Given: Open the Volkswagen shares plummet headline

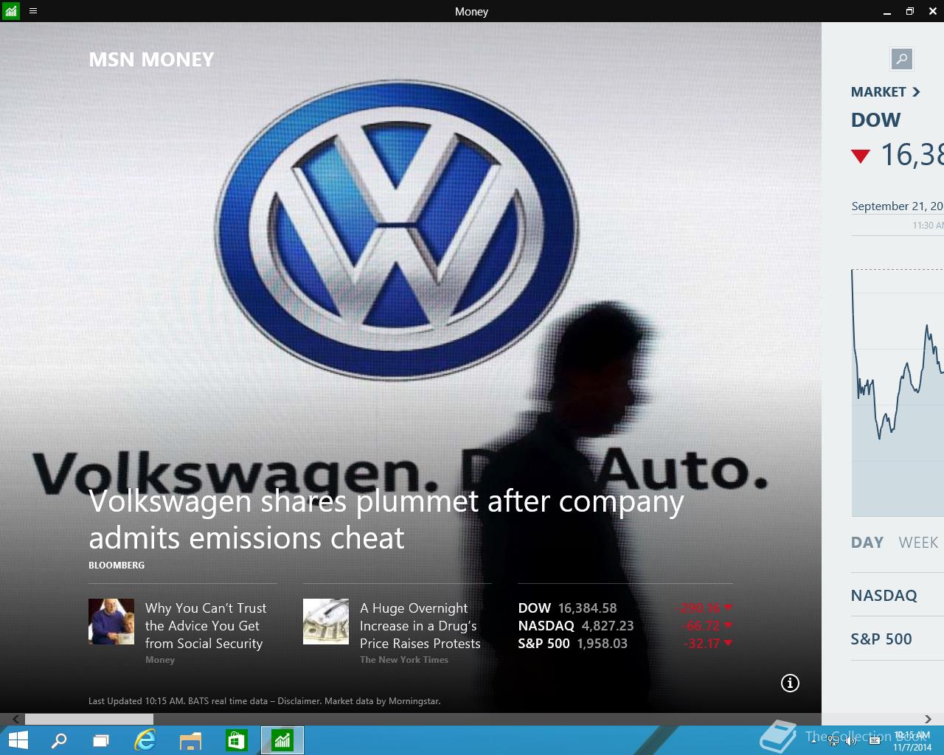Looking at the screenshot, I should click(386, 520).
